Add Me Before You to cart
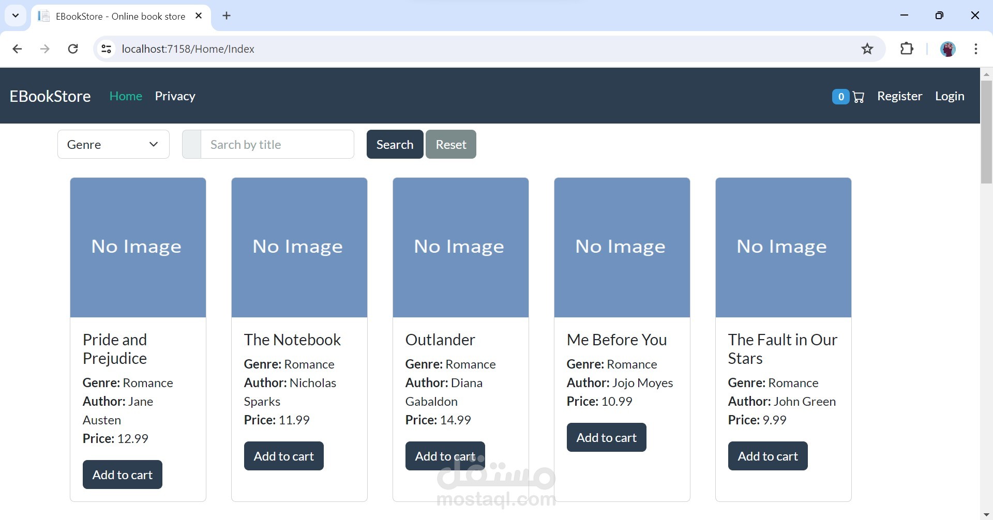Image resolution: width=993 pixels, height=520 pixels. pos(607,437)
